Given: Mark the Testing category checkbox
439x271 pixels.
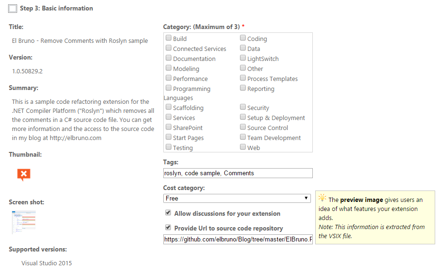Looking at the screenshot, I should tap(169, 147).
